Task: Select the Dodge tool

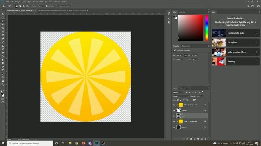Action: pos(3,63)
